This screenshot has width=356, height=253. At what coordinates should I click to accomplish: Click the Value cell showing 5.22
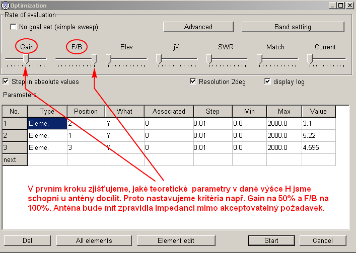click(318, 136)
